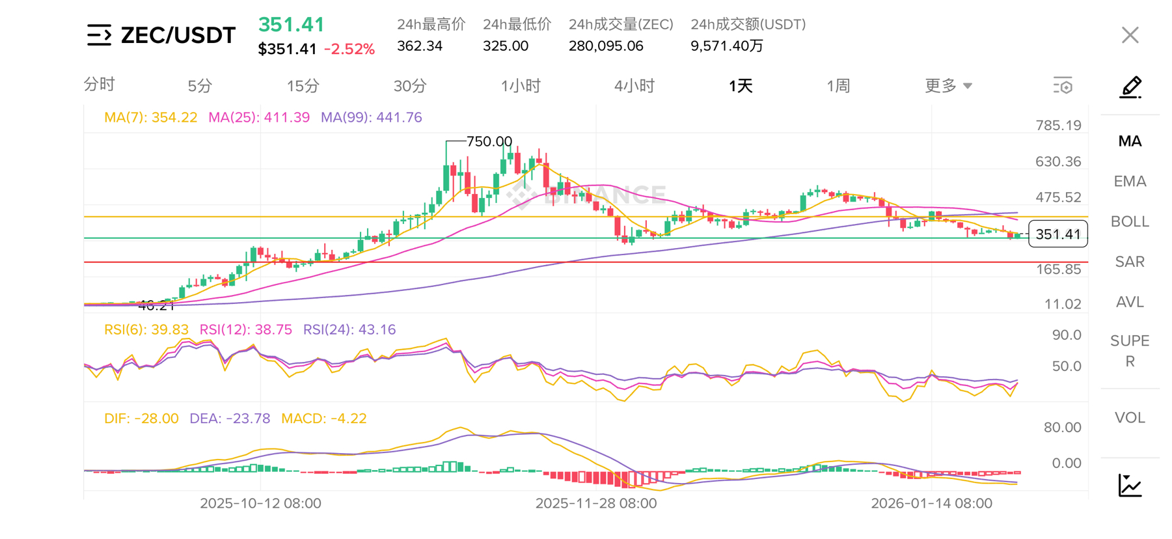Expand the 更多 timeframe dropdown

948,86
